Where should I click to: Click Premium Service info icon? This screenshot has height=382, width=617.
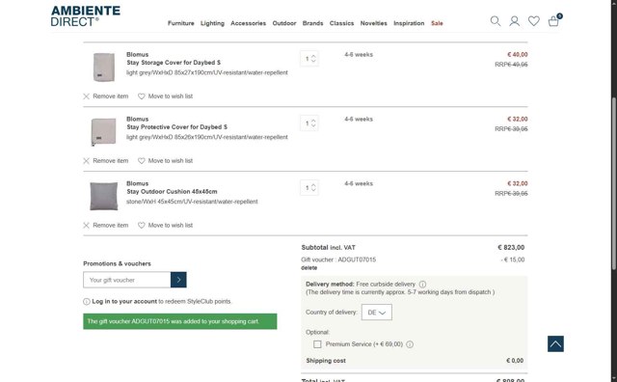click(x=410, y=344)
